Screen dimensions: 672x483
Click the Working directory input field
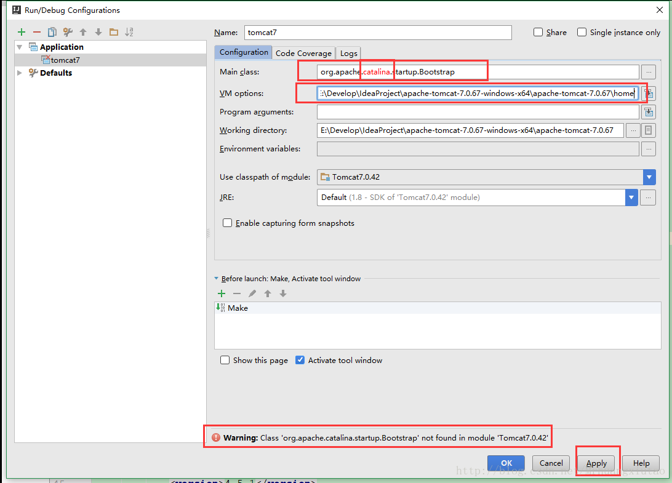point(470,130)
